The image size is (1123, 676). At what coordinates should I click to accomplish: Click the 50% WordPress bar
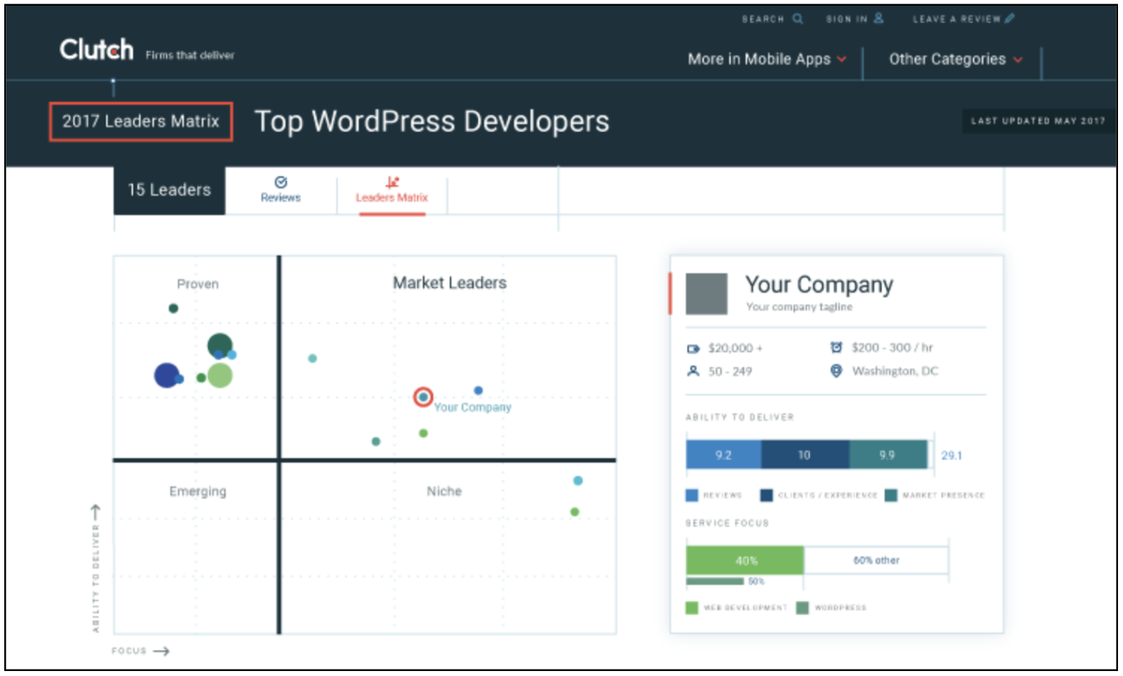point(715,581)
